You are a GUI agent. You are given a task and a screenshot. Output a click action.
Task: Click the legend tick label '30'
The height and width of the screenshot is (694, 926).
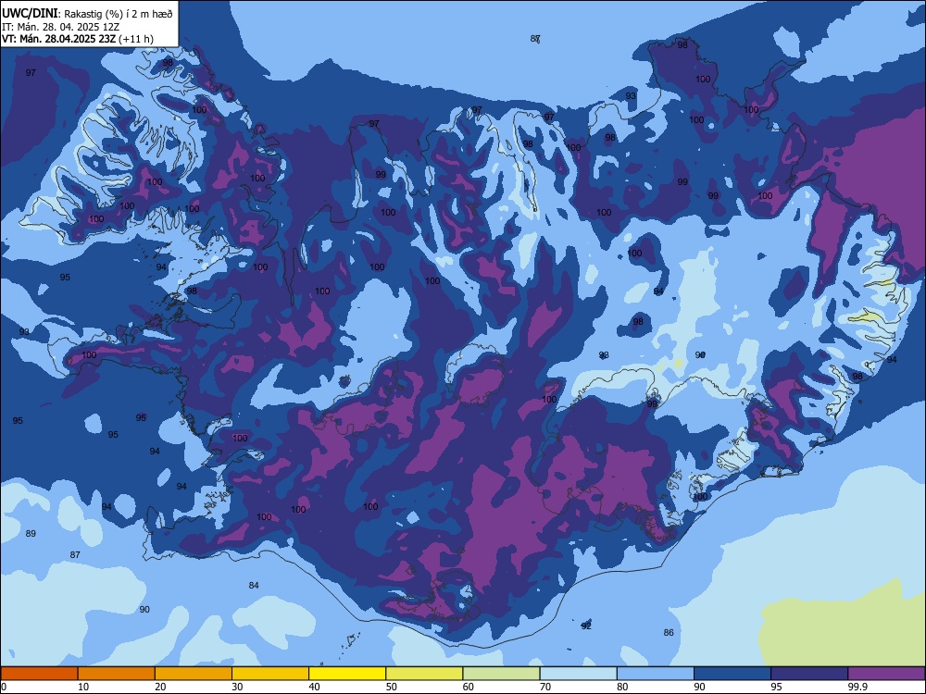(x=237, y=687)
